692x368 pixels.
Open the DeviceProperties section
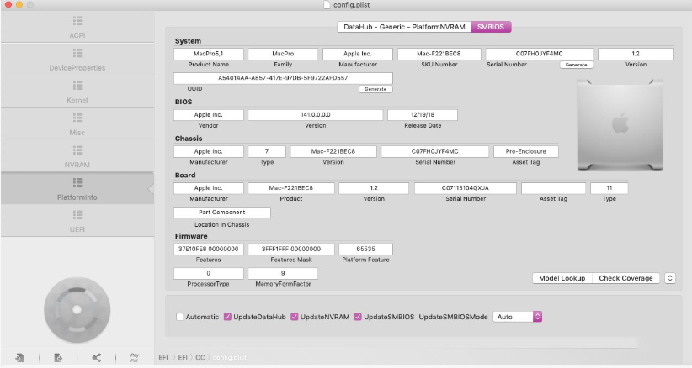click(x=77, y=60)
